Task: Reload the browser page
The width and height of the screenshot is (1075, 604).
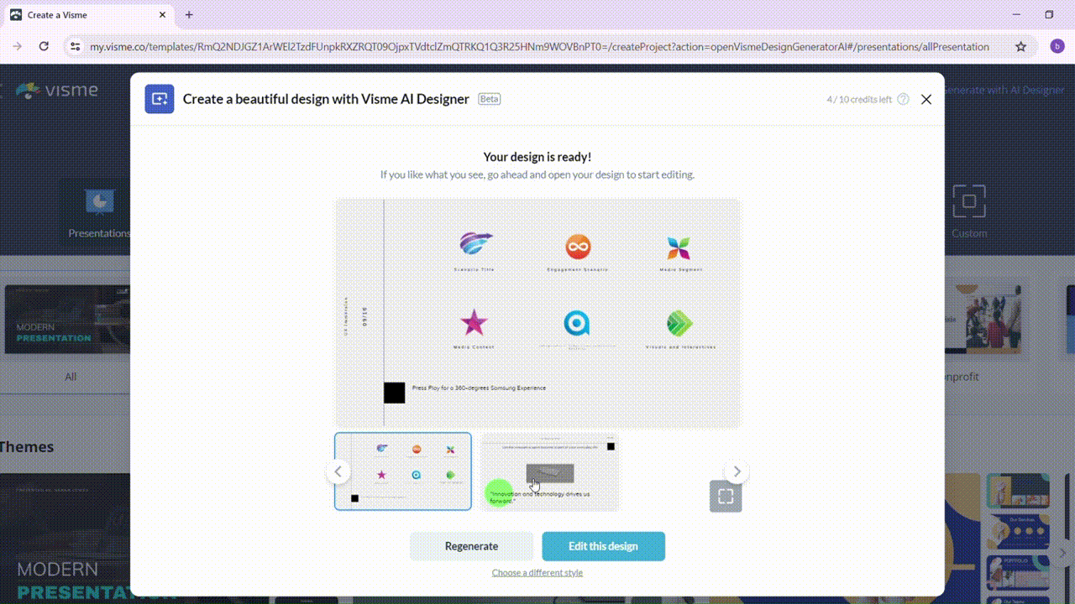Action: pos(44,47)
